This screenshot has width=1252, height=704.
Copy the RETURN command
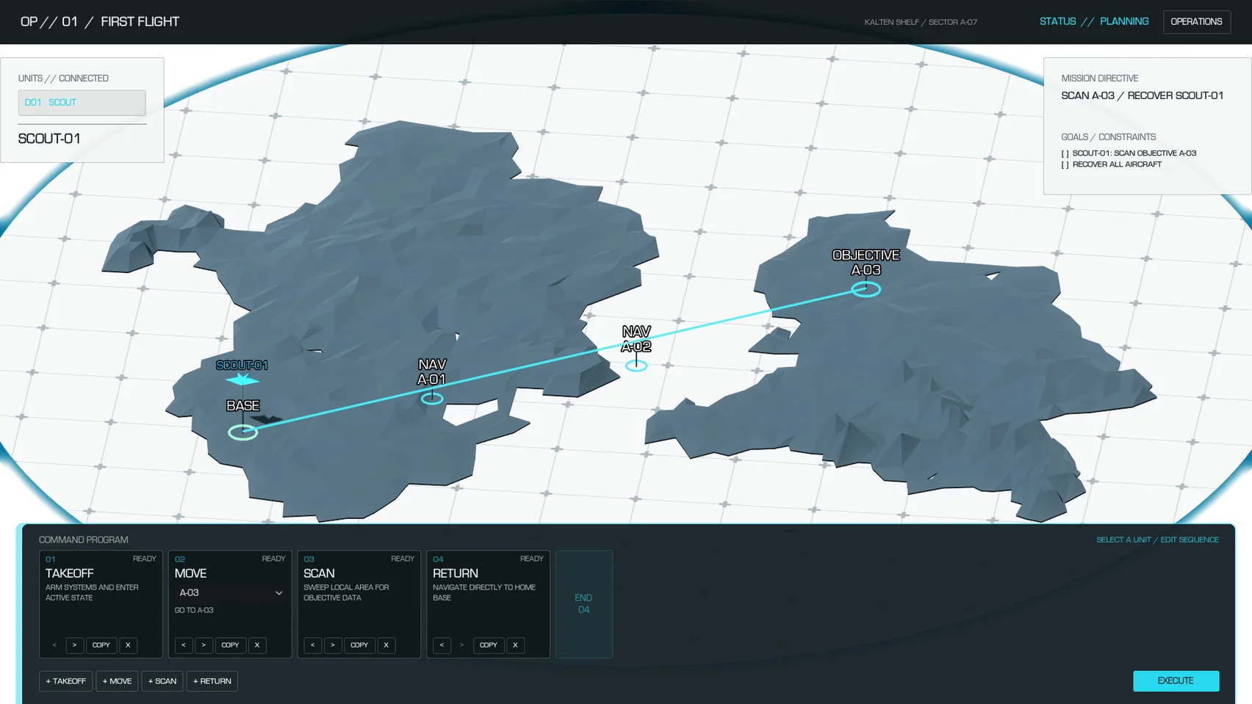tap(489, 645)
